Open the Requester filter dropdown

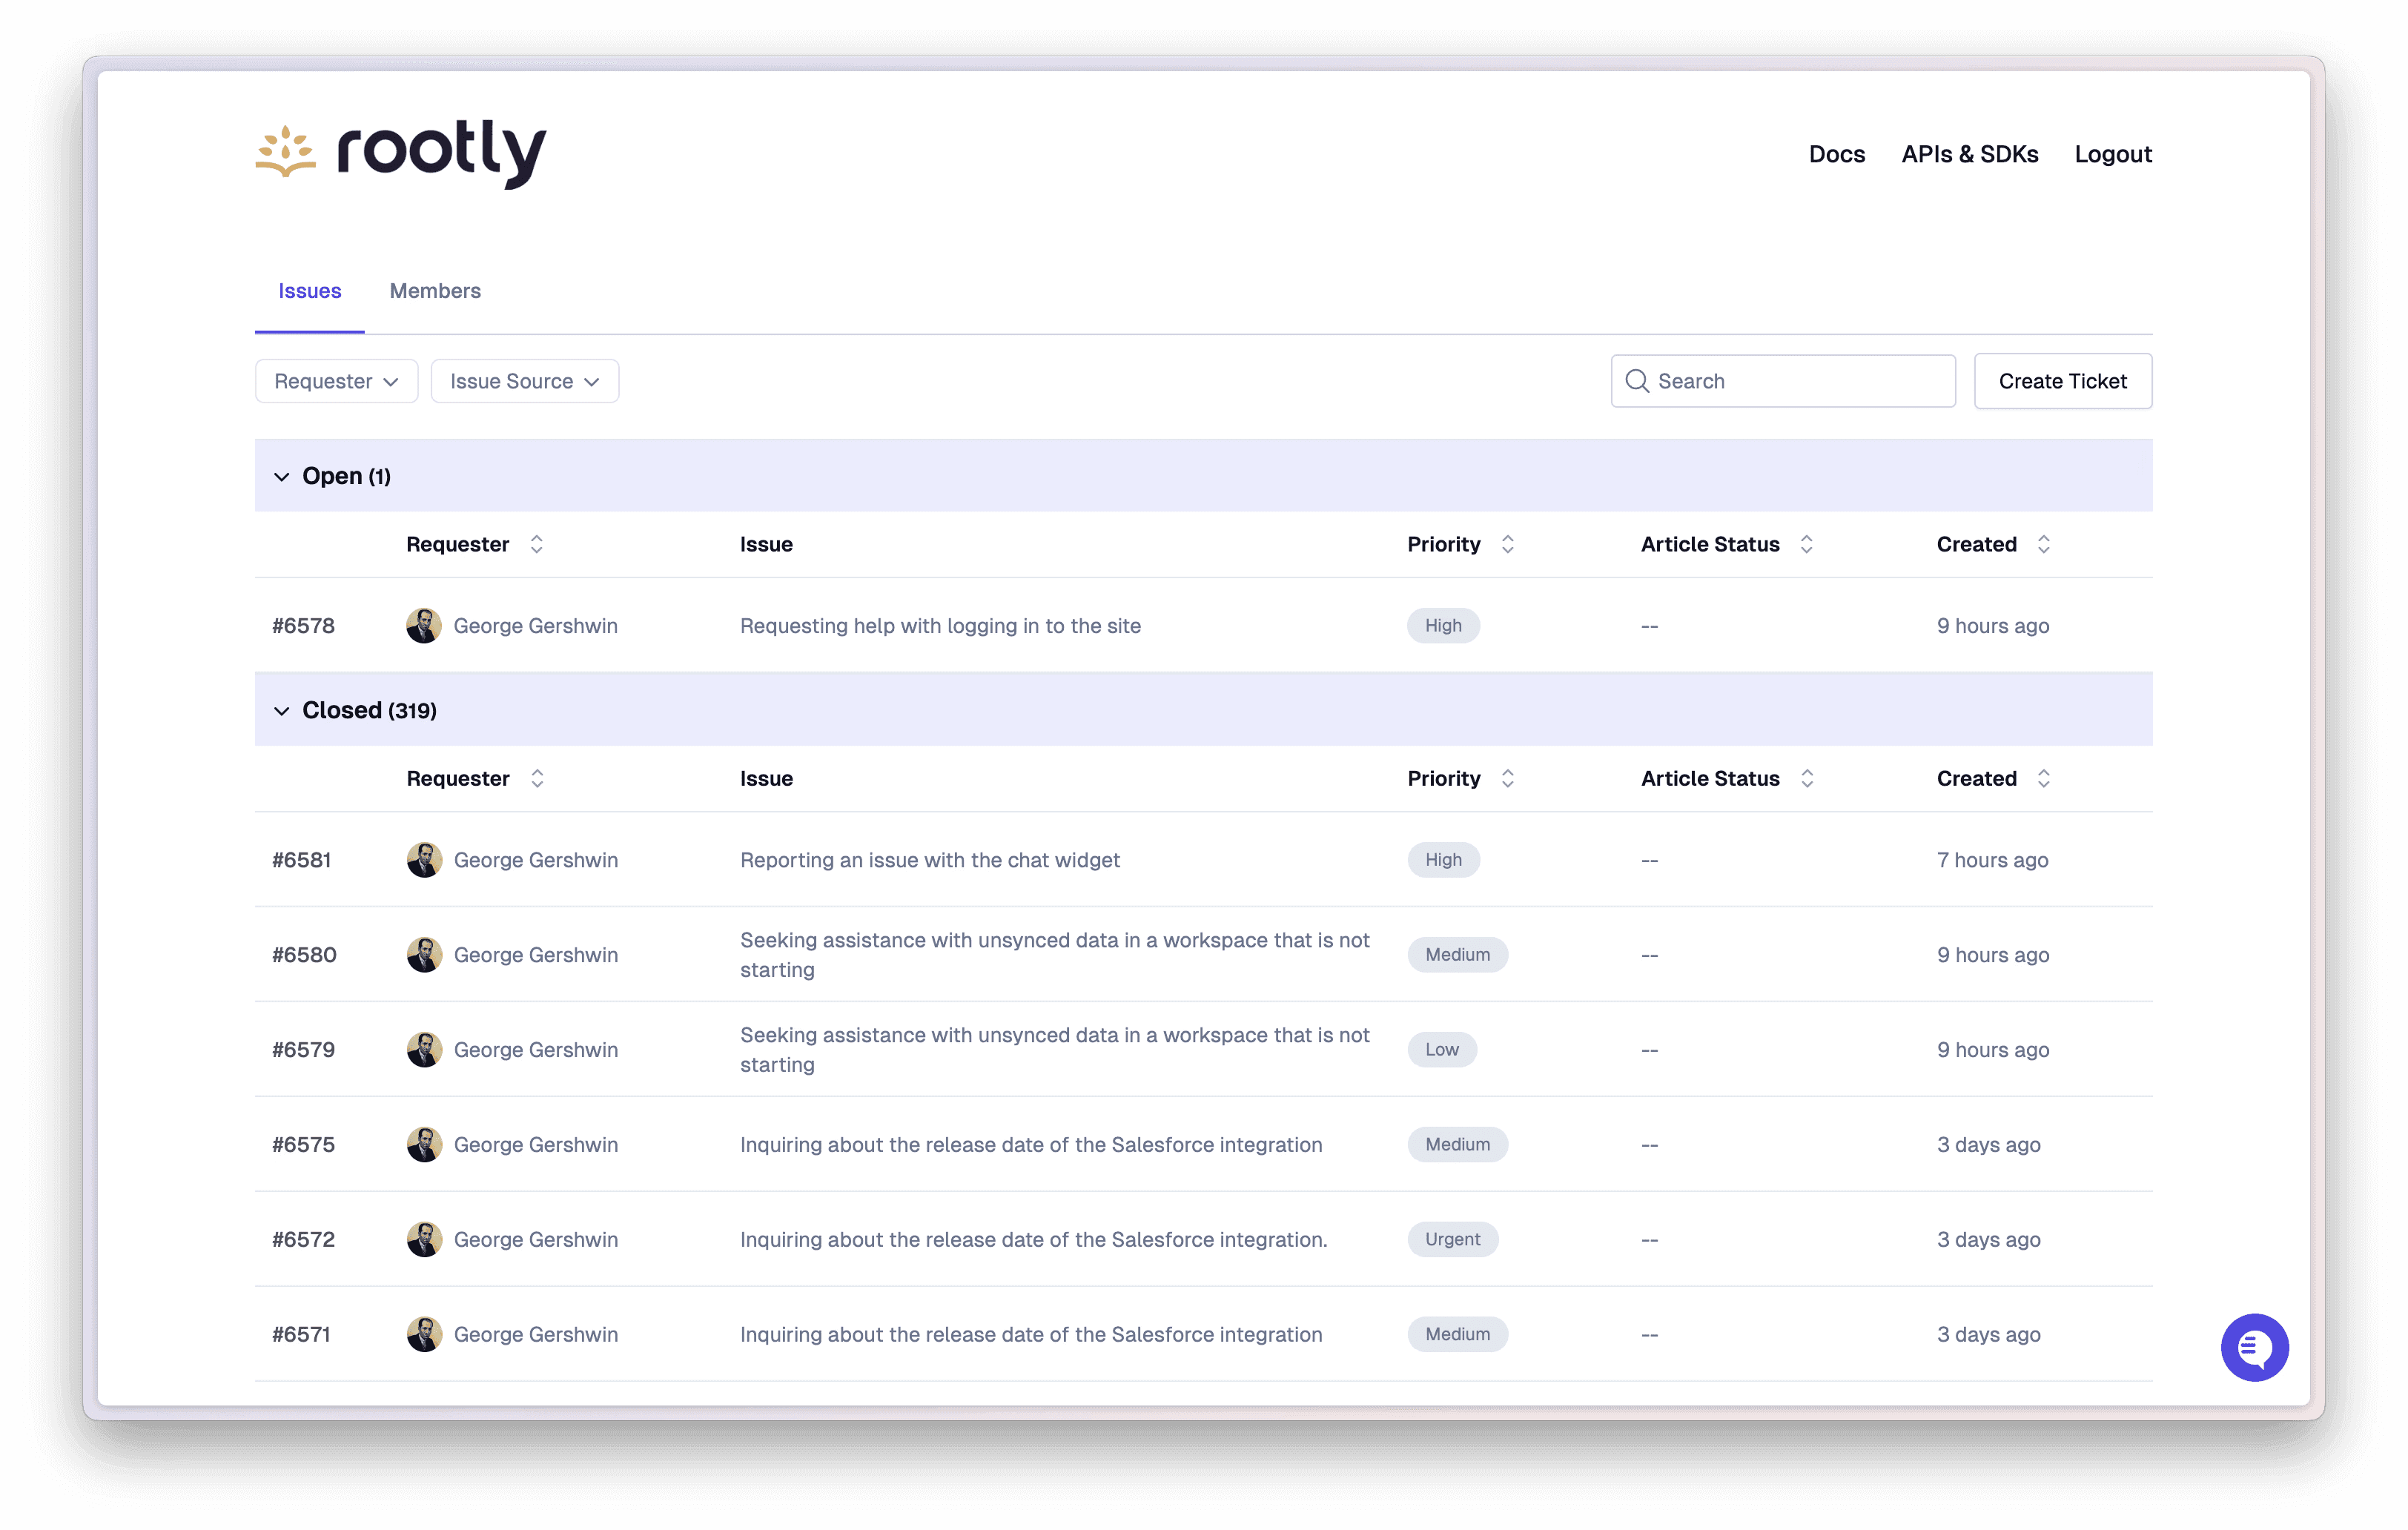coord(336,381)
